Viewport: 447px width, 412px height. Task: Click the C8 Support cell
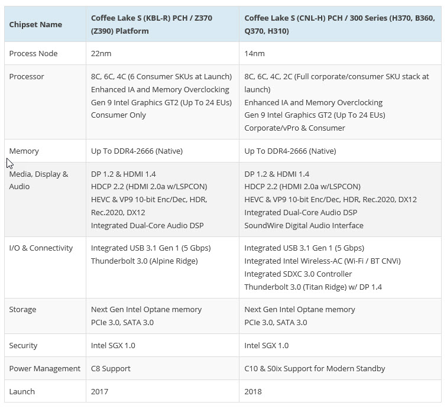(112, 368)
